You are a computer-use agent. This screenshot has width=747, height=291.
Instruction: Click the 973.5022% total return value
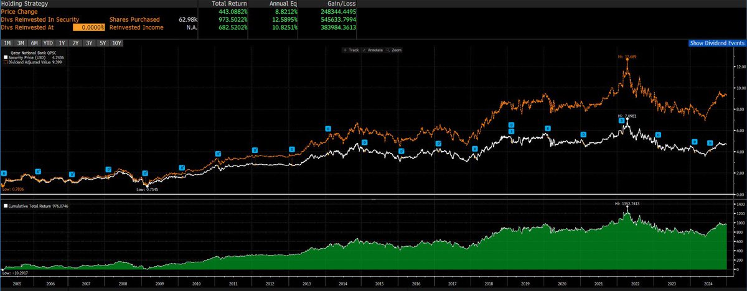(x=232, y=19)
